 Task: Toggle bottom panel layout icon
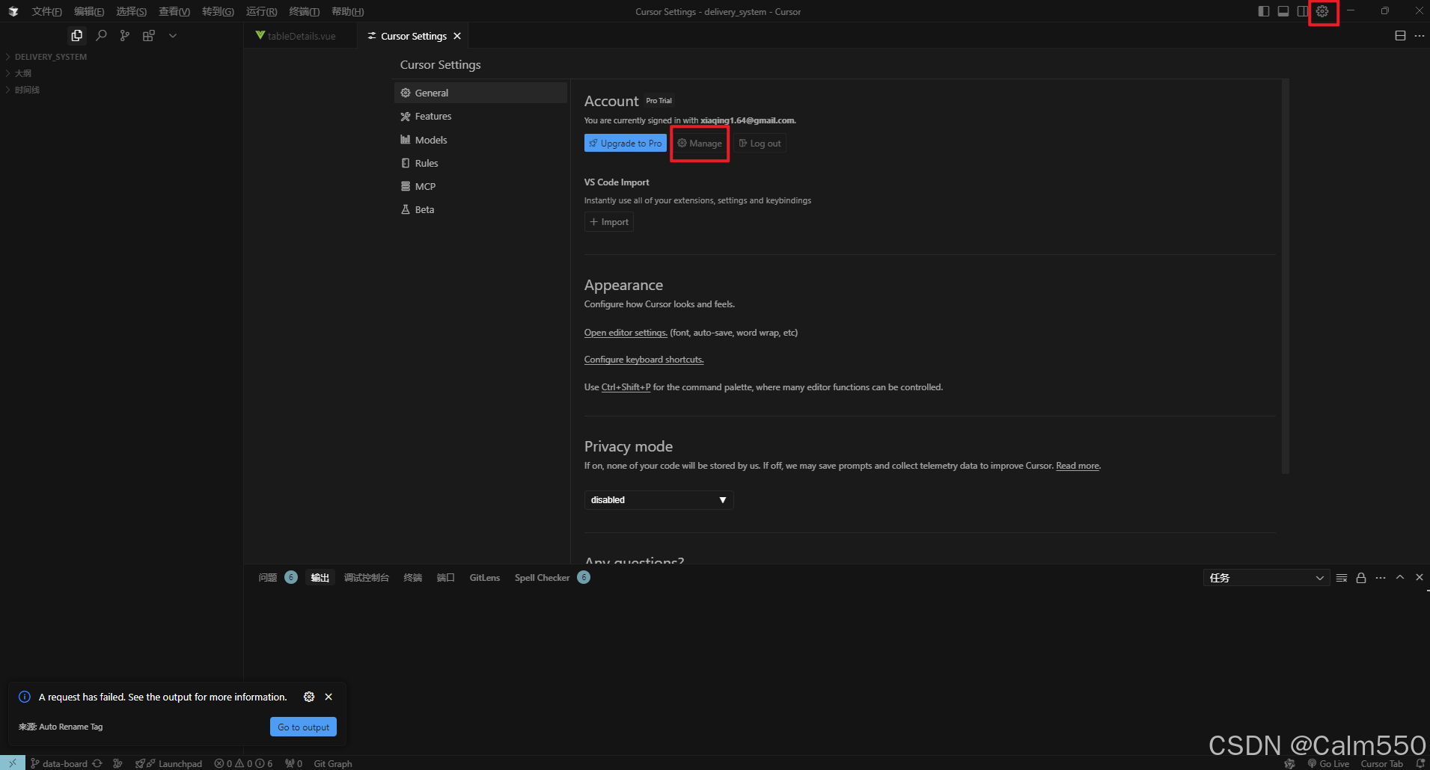1283,11
